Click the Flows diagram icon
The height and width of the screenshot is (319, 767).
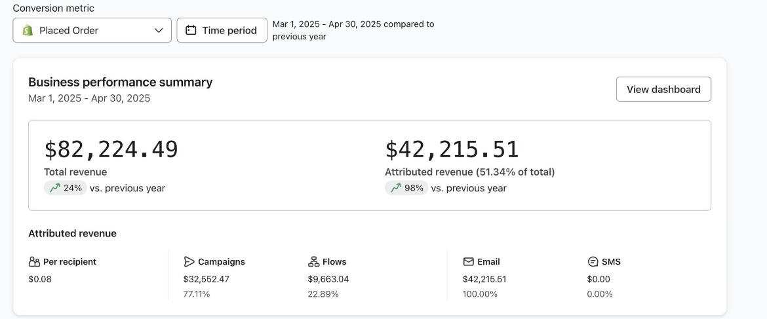coord(313,262)
